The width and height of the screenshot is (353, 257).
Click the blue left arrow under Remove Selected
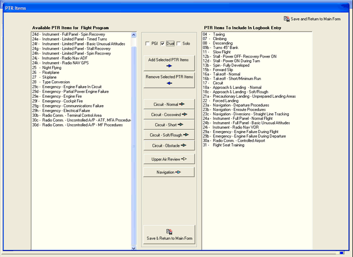click(x=169, y=83)
